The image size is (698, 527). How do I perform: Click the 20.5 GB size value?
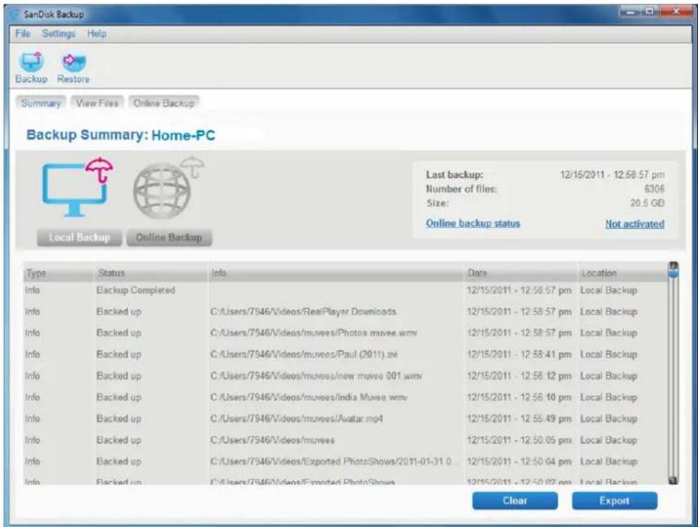pyautogui.click(x=647, y=203)
